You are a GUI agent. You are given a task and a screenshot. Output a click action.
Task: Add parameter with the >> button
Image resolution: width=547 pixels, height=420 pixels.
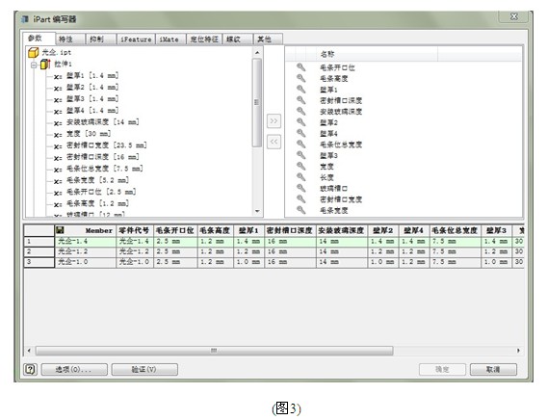click(273, 120)
